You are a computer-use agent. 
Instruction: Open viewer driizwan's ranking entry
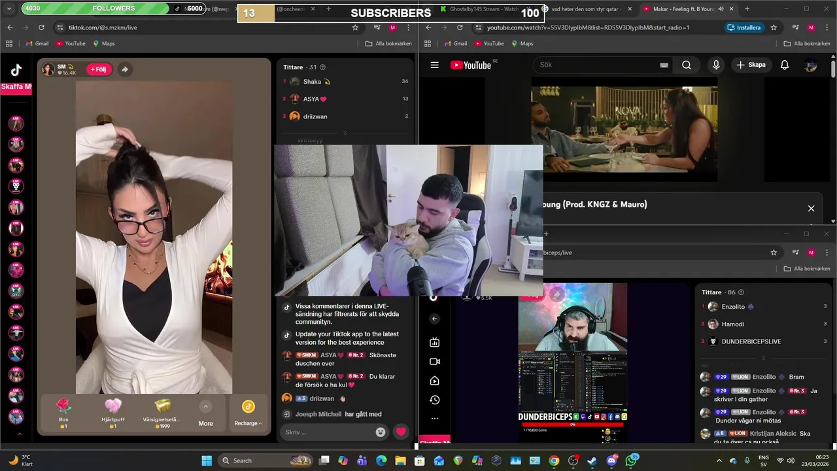tap(345, 116)
